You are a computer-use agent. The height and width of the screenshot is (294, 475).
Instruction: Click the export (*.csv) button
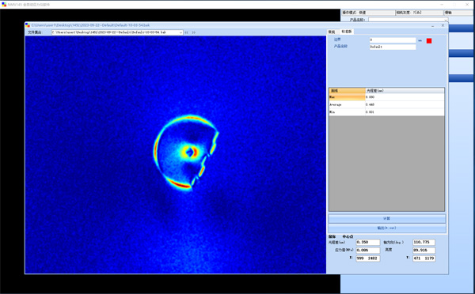pos(387,228)
